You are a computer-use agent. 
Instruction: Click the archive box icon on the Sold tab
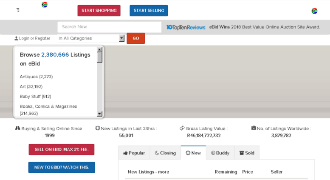242,153
